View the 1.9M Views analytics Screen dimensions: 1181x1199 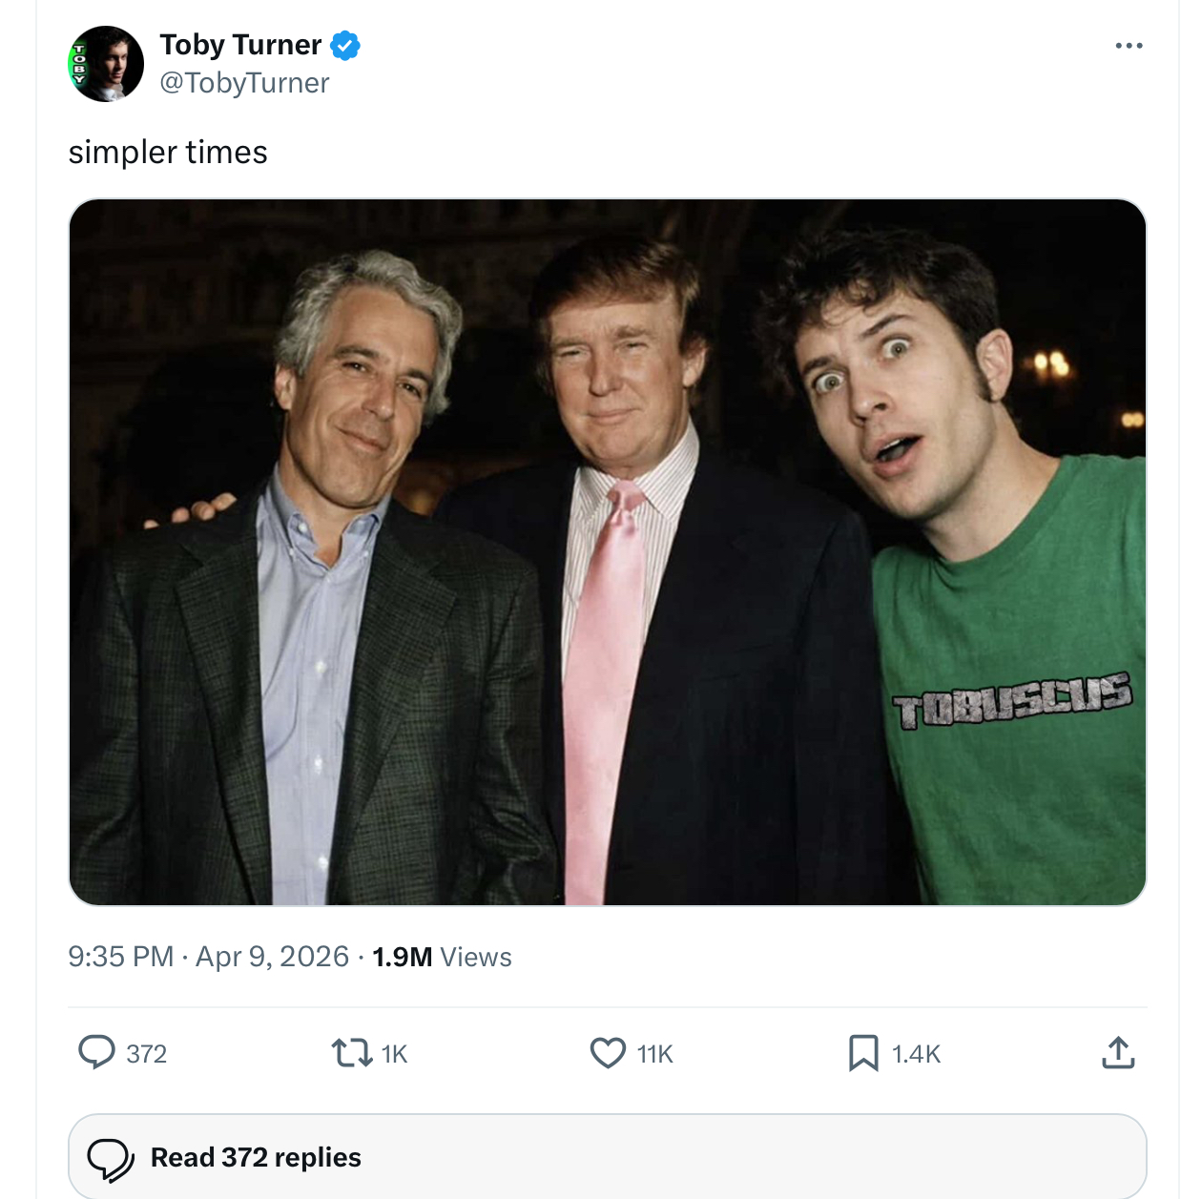(x=442, y=957)
